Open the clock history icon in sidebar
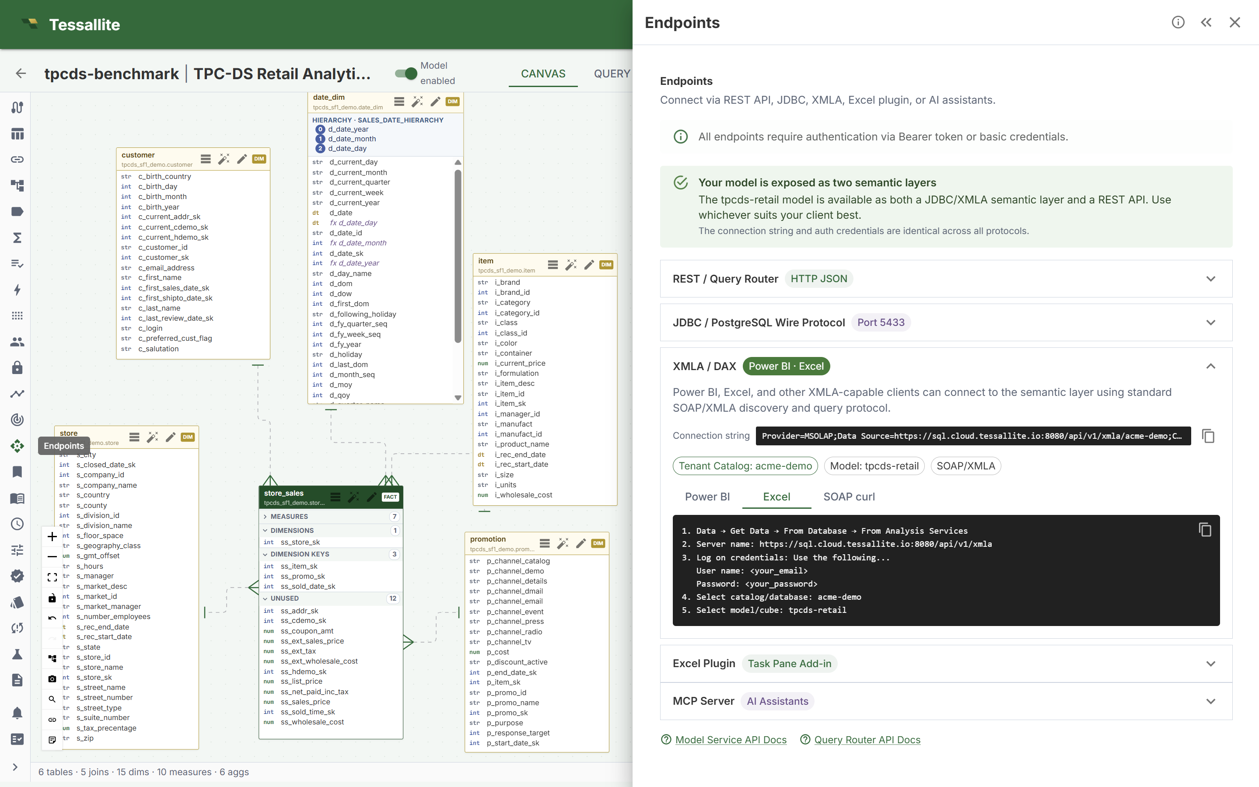Image resolution: width=1259 pixels, height=787 pixels. [x=17, y=524]
